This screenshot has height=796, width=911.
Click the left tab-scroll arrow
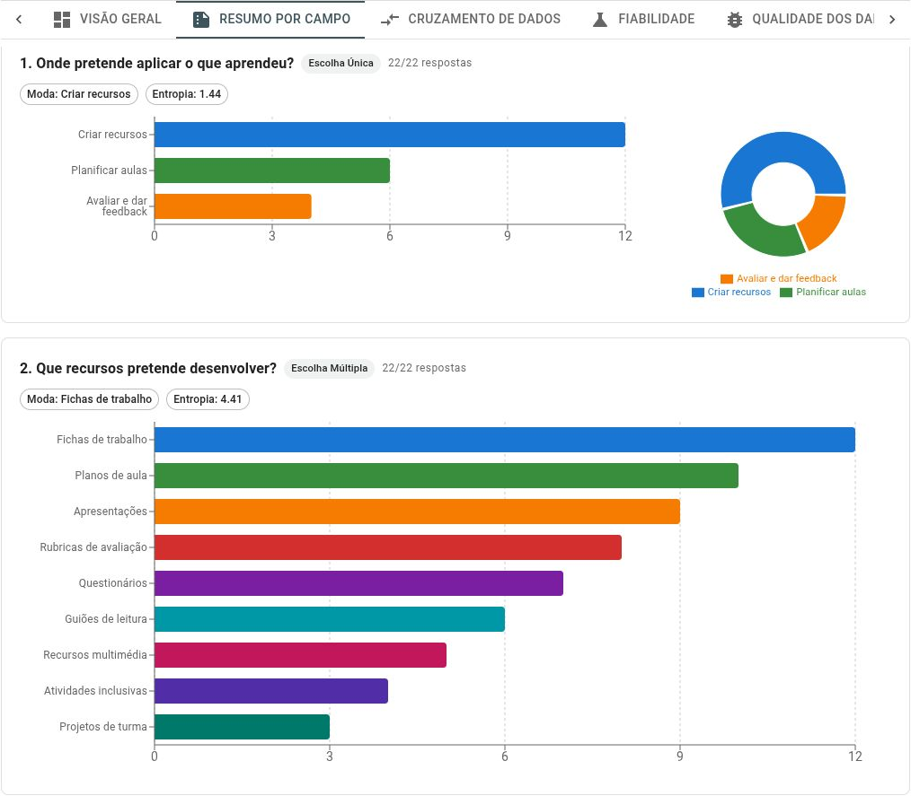click(x=19, y=19)
